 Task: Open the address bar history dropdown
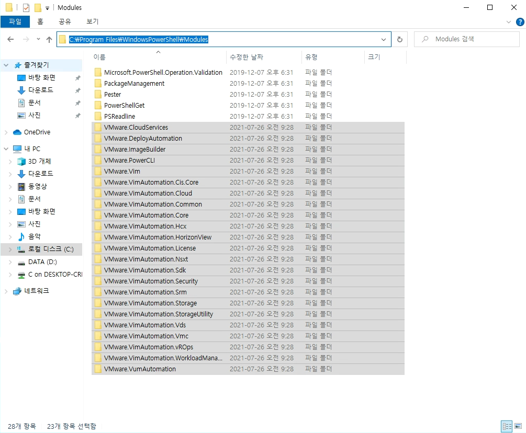[384, 39]
